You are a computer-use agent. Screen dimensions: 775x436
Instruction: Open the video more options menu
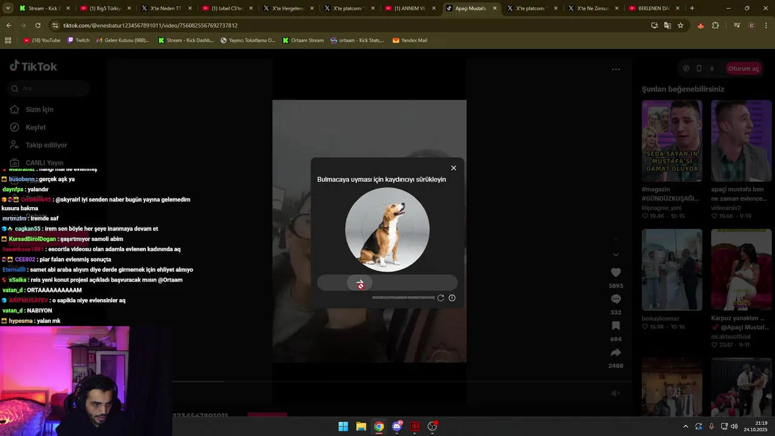point(616,70)
